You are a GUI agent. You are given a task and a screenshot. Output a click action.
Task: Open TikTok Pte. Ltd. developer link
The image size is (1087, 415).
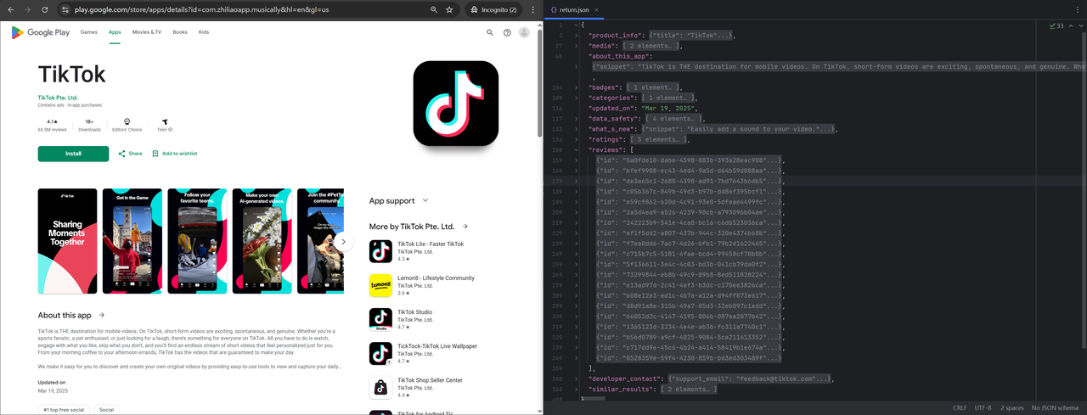tap(58, 98)
